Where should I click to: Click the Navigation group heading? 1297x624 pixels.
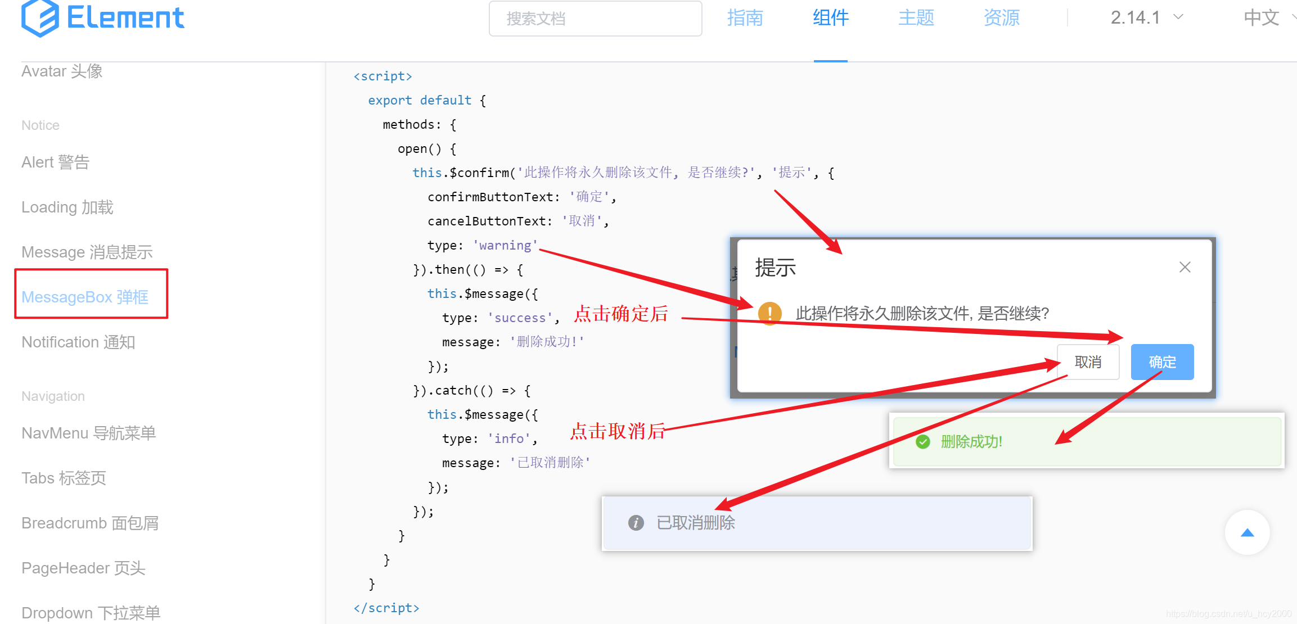point(53,396)
